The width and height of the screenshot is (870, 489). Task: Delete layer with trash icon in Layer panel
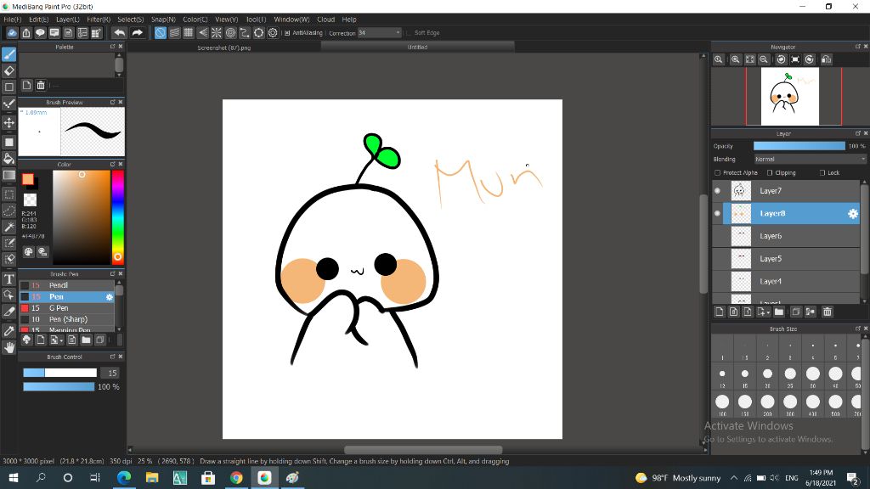828,312
